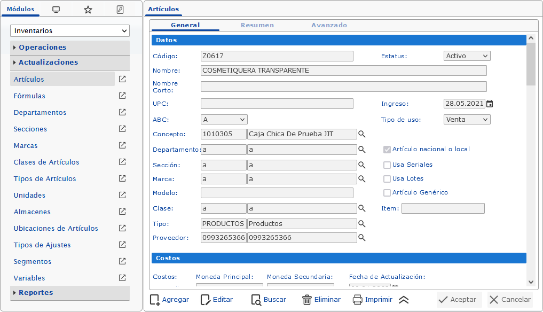Search Marca with magnifier icon
Screen dimensions: 543x312
click(x=362, y=179)
